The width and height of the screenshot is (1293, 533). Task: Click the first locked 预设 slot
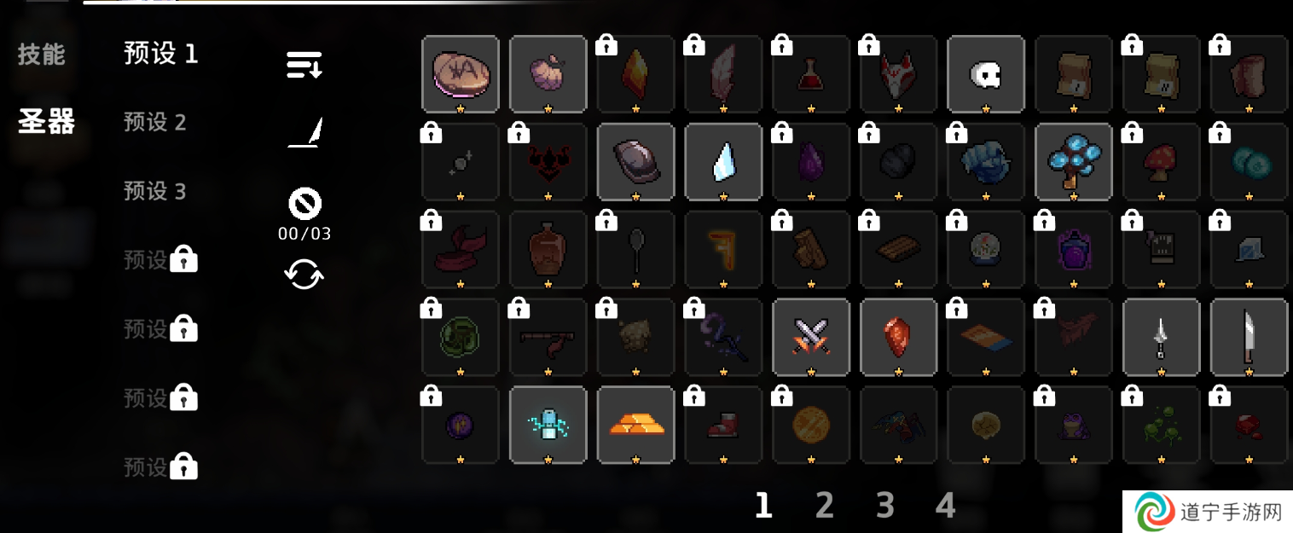click(x=160, y=259)
